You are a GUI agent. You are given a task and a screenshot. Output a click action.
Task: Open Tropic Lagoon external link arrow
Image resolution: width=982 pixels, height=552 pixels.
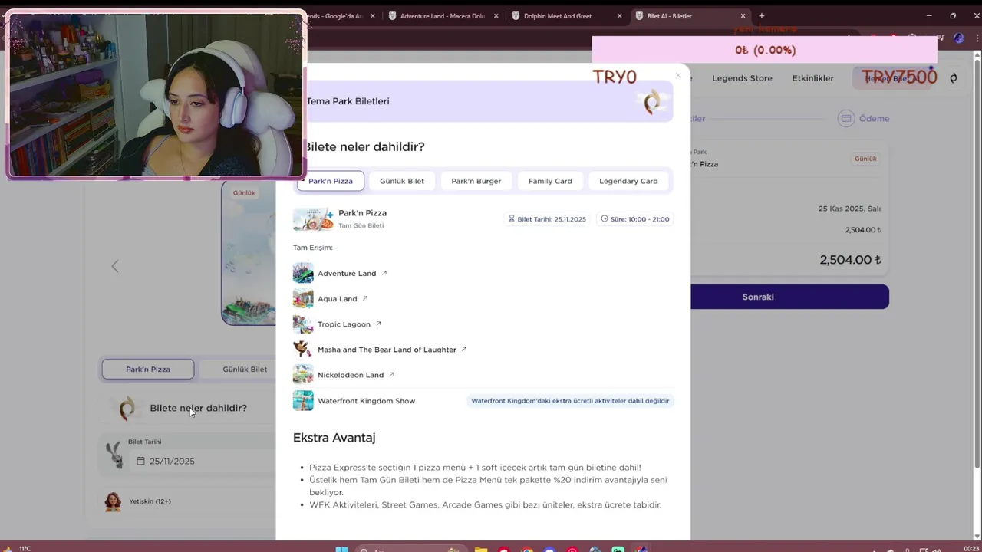(x=378, y=324)
